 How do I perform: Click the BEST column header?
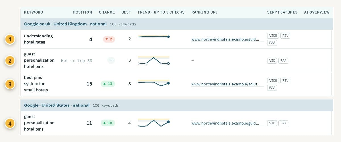point(126,12)
